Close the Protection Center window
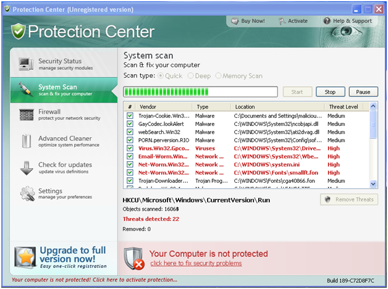The image size is (388, 289). [379, 10]
